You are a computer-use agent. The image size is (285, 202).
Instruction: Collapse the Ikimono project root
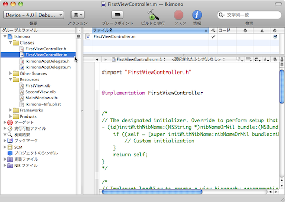tap(5, 36)
